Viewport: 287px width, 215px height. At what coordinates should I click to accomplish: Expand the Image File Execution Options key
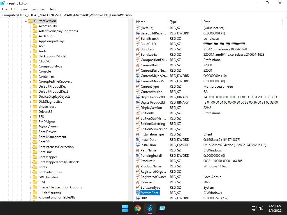coord(30,187)
